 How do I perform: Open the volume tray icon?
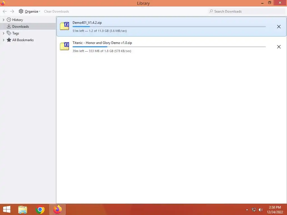point(260,210)
